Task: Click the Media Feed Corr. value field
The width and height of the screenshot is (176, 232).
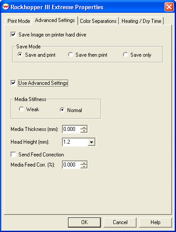Action: (72, 165)
